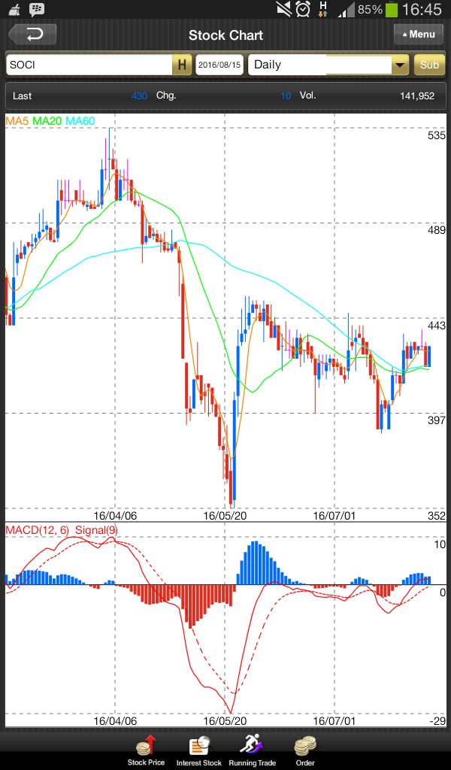Screen dimensions: 451x770
Task: Tap the gold H history button
Action: [182, 65]
